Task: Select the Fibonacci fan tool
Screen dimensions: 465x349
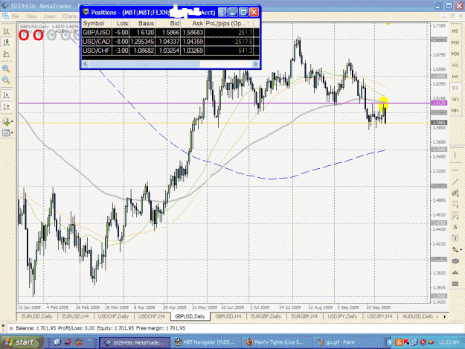Action: tap(455, 216)
